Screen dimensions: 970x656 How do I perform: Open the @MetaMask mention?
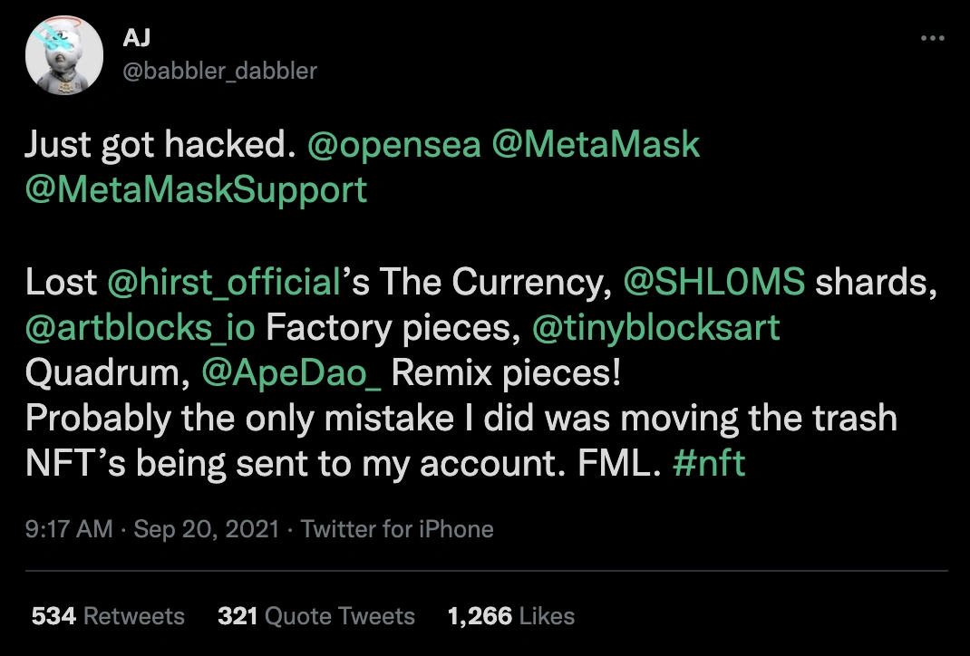coord(596,145)
